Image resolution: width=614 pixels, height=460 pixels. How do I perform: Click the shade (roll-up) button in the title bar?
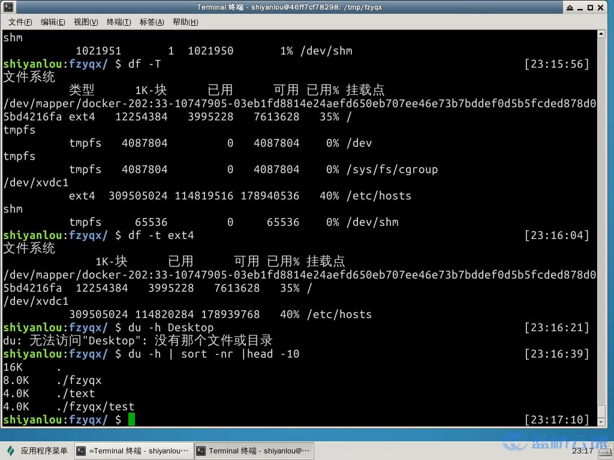[570, 7]
